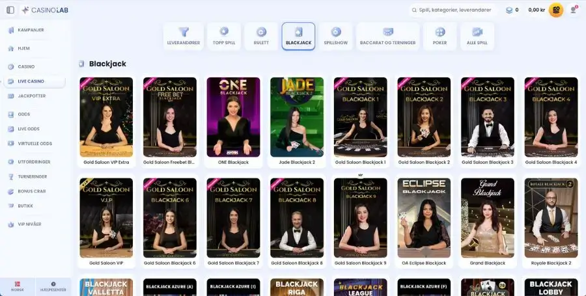The height and width of the screenshot is (296, 586).
Task: Click the search magnifier icon
Action: (414, 10)
